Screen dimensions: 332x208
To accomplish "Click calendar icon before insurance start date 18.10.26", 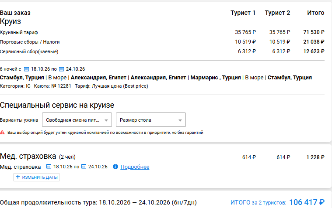I will click(x=49, y=167).
